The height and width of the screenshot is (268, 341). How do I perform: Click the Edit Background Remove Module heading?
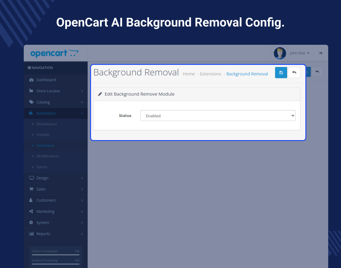[139, 94]
